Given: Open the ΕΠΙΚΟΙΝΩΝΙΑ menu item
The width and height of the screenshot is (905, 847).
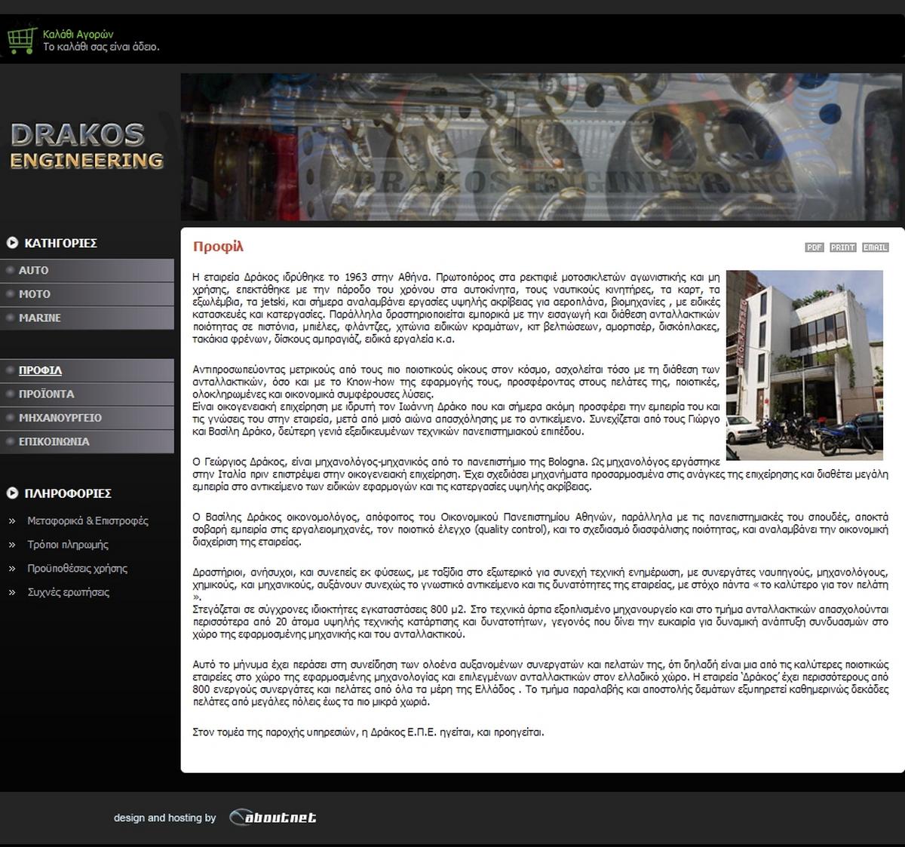Looking at the screenshot, I should coord(87,442).
